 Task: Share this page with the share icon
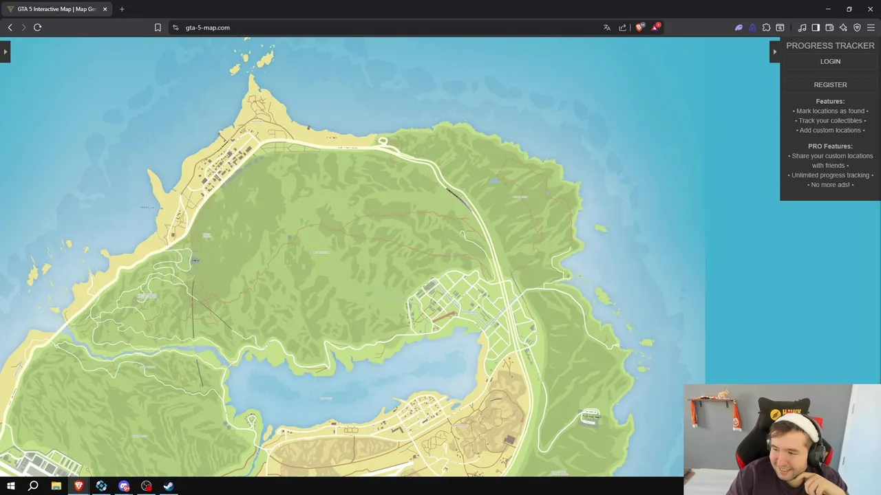pyautogui.click(x=623, y=27)
